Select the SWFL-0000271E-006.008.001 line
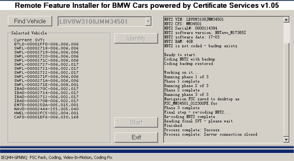This screenshot has height=161, width=294. [46, 85]
